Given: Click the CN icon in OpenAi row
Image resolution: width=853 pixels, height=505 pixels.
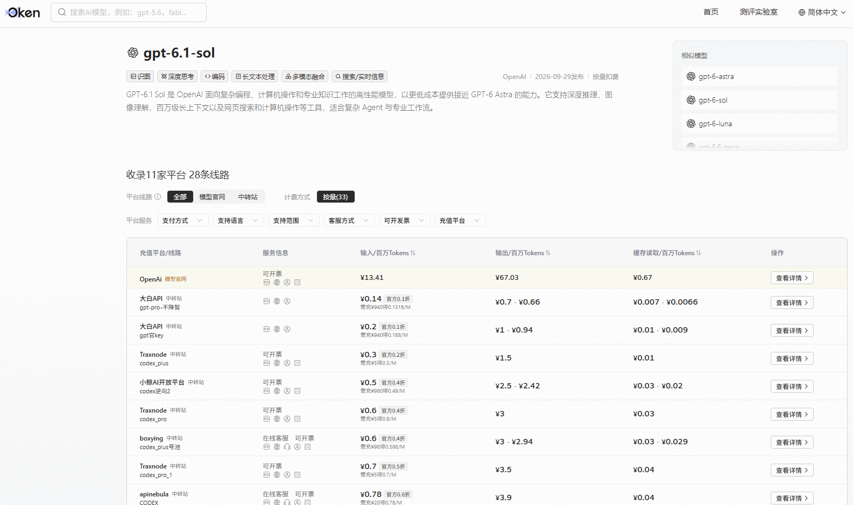Looking at the screenshot, I should [266, 282].
